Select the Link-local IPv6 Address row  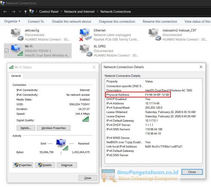click(154, 147)
